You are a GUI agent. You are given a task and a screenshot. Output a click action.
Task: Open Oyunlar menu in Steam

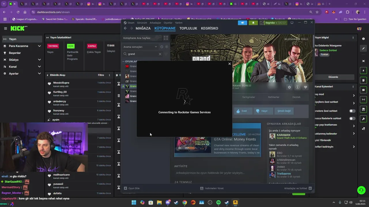pos(168,23)
